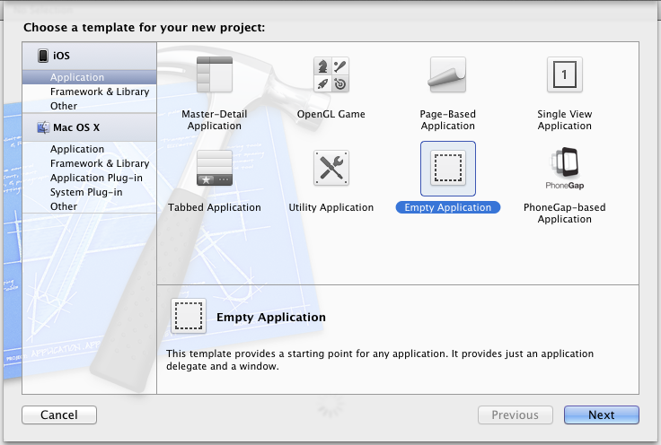Open Framework & Library under iOS
Viewport: 661px width, 445px height.
pos(100,92)
